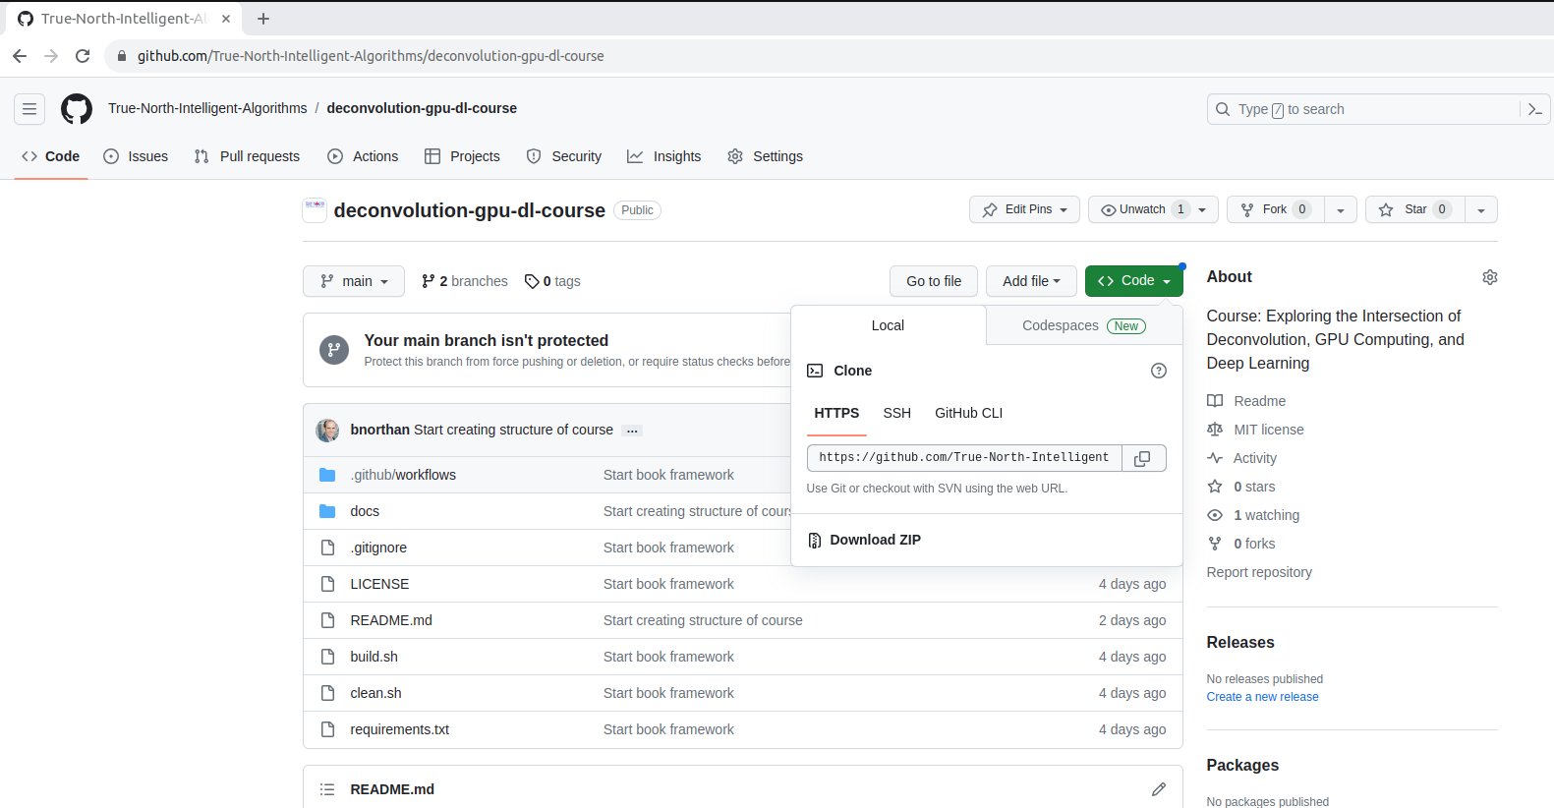Viewport: 1554px width, 808px height.
Task: Select the GitHub CLI clone option
Action: (968, 413)
